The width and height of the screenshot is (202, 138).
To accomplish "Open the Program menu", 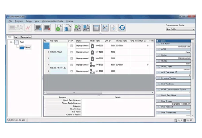I will (x=19, y=21).
